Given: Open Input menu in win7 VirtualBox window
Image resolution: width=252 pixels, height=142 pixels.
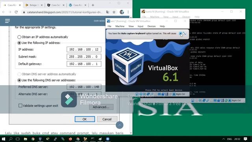Looking at the screenshot, I should [141, 26].
